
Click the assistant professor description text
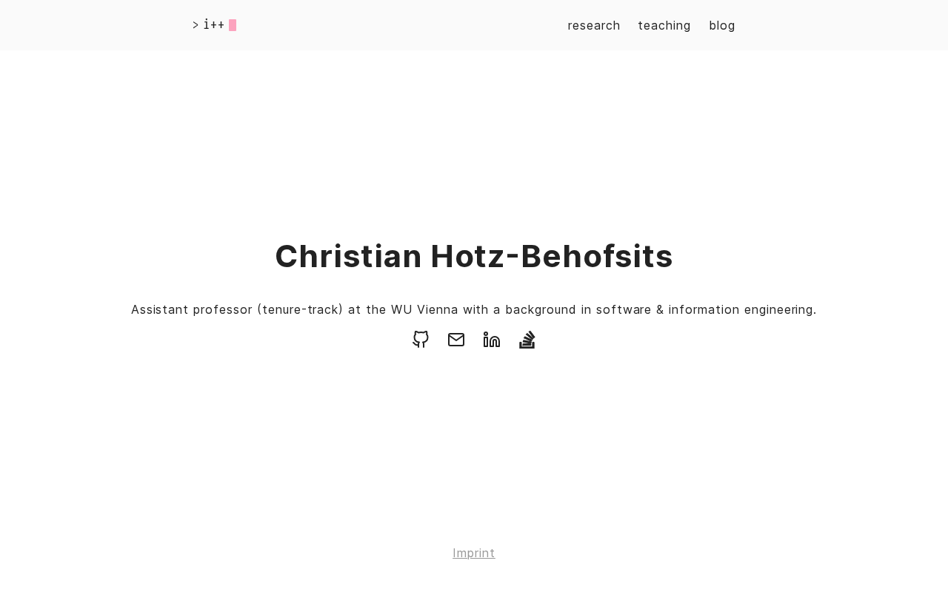(x=474, y=309)
